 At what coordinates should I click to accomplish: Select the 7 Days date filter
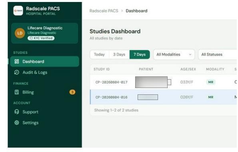coord(140,54)
